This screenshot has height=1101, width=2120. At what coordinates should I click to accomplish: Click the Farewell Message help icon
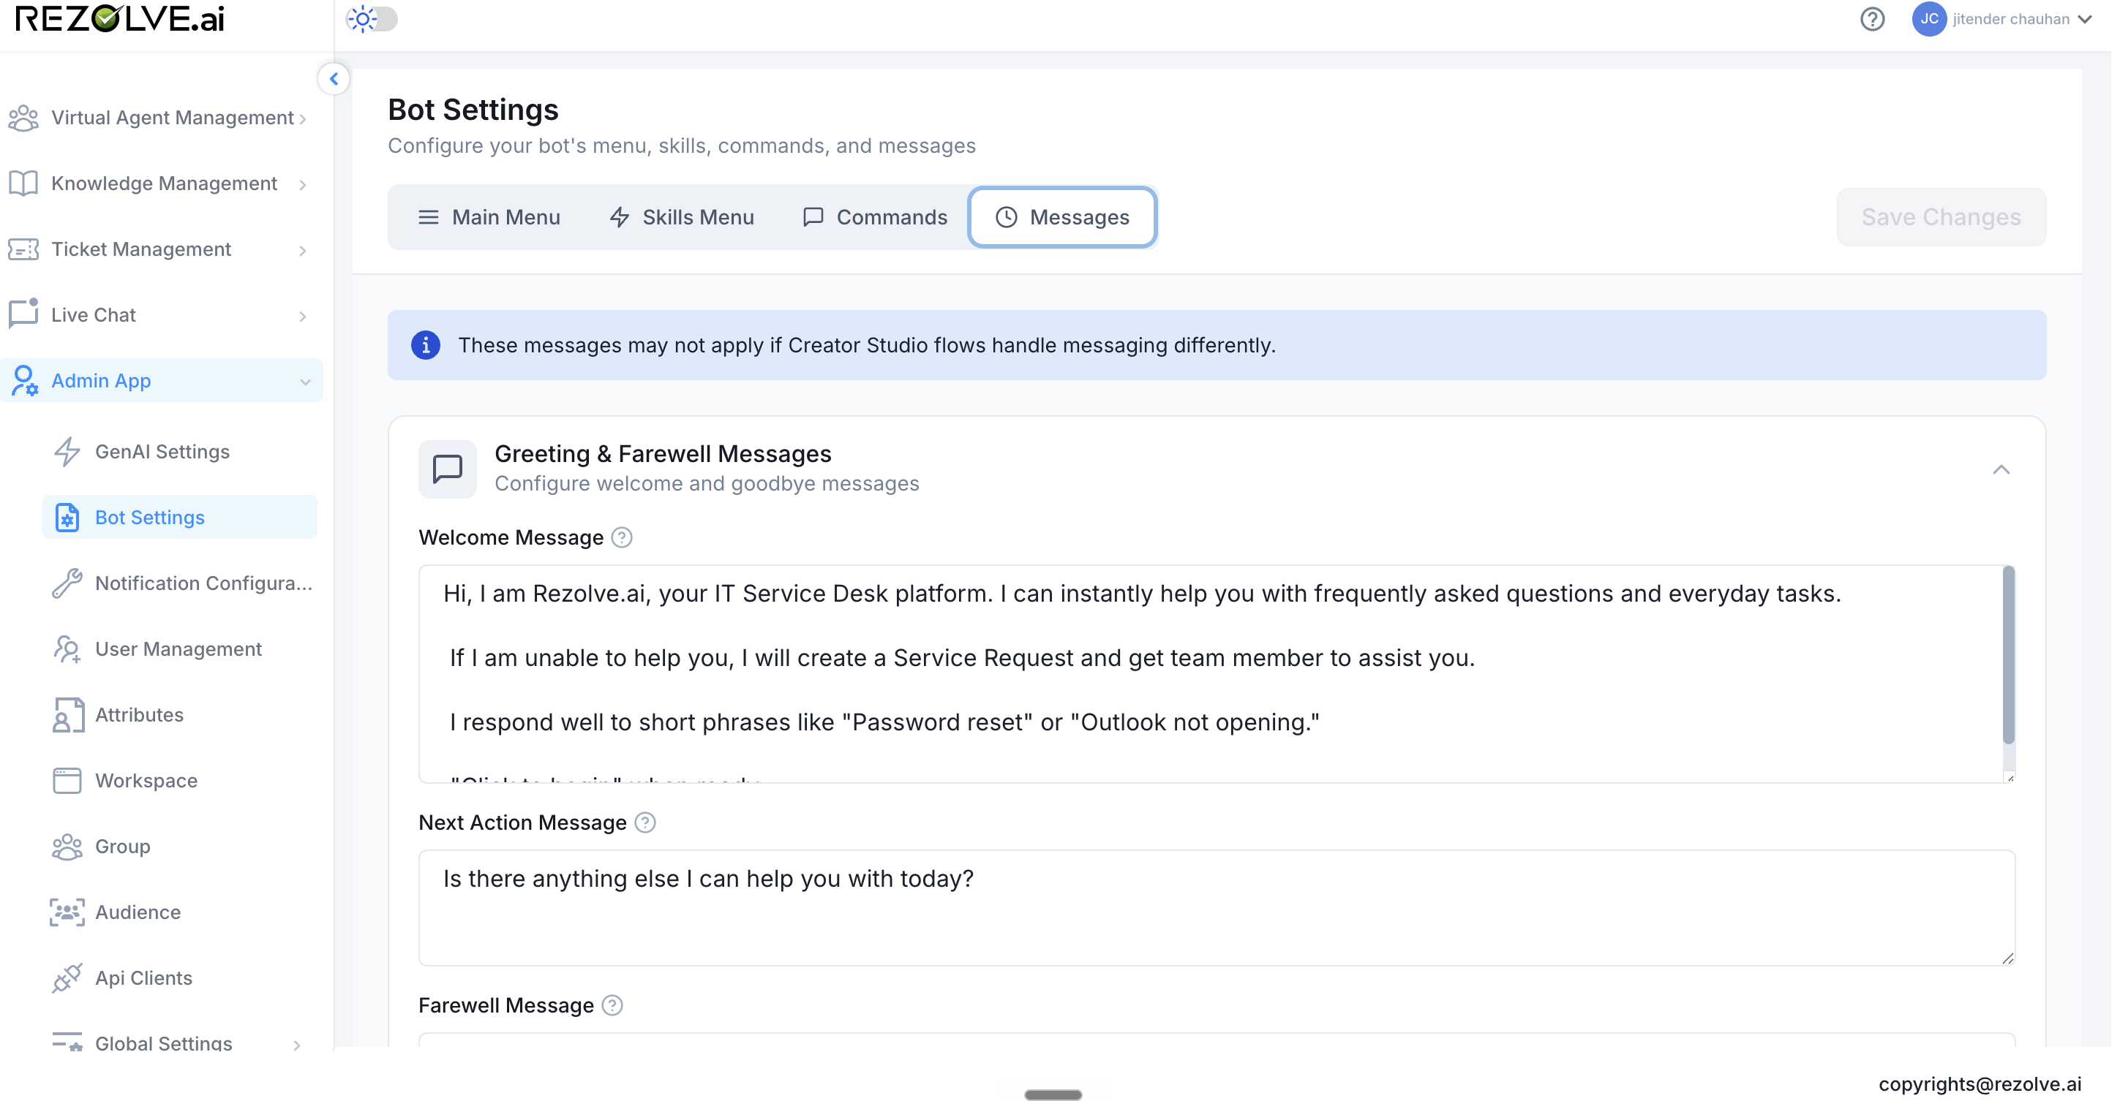pos(612,1006)
